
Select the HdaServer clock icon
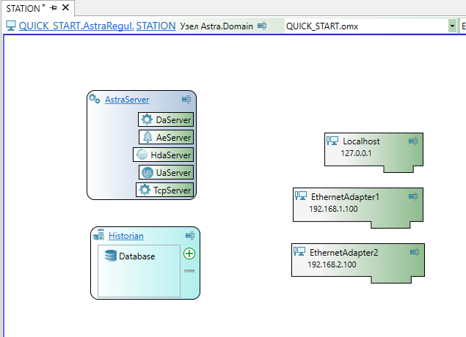point(142,155)
